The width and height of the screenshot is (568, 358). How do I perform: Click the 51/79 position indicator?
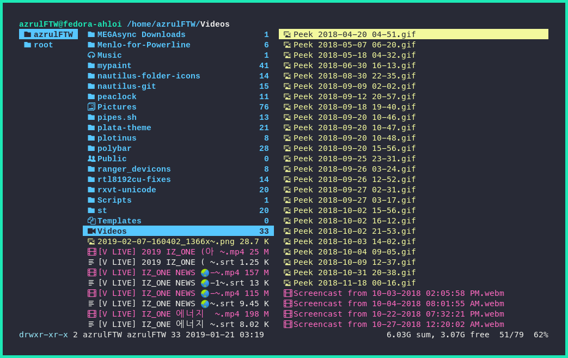511,335
